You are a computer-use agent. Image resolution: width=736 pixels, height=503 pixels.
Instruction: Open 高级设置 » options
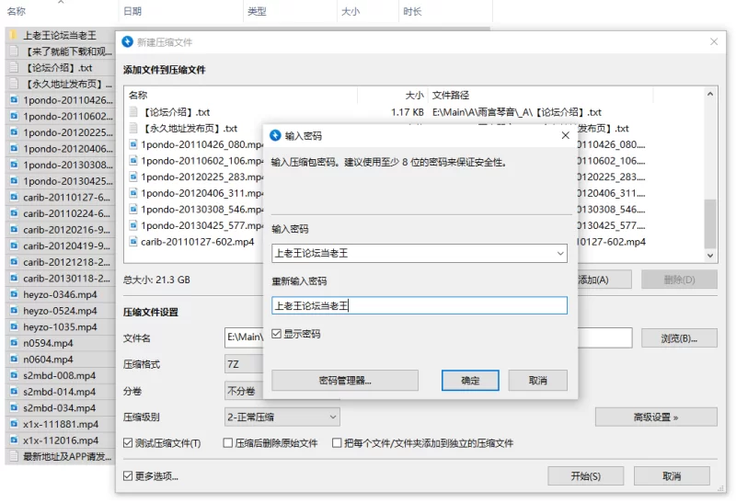coord(656,417)
